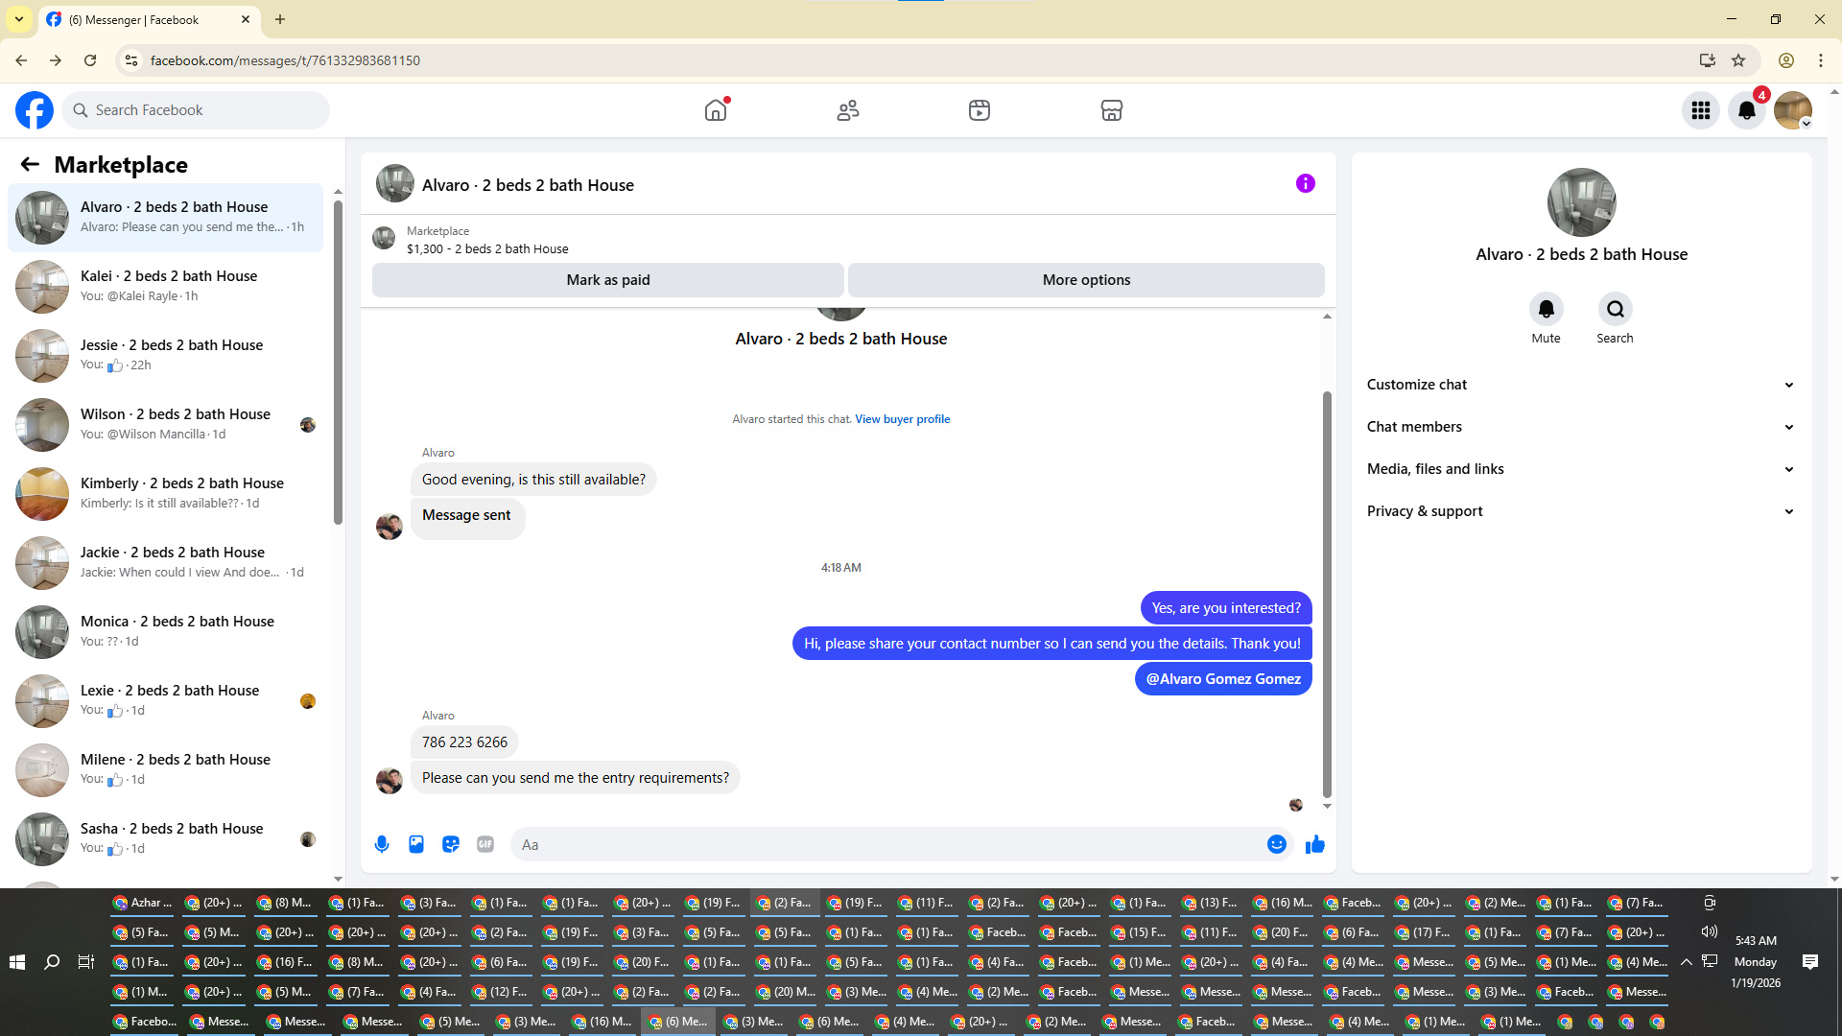Screen dimensions: 1842x1036
Task: Click the Mark as paid button
Action: (607, 280)
